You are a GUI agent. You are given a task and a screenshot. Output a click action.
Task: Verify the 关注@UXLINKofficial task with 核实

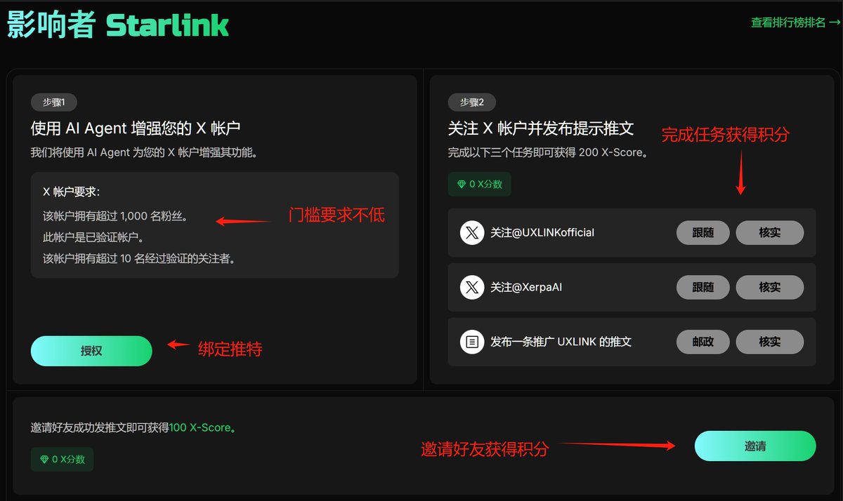coord(769,232)
